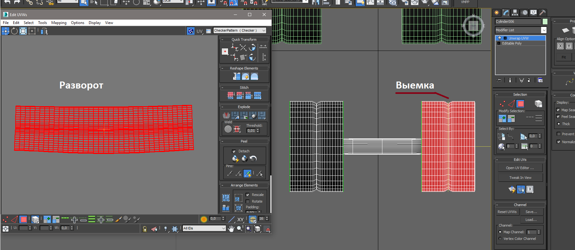Click the Quick Peel icon in Peel section

point(235,159)
